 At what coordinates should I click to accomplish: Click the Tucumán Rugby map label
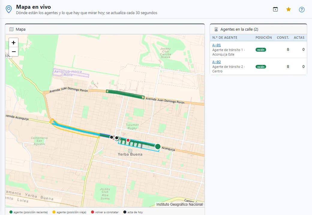(132, 126)
